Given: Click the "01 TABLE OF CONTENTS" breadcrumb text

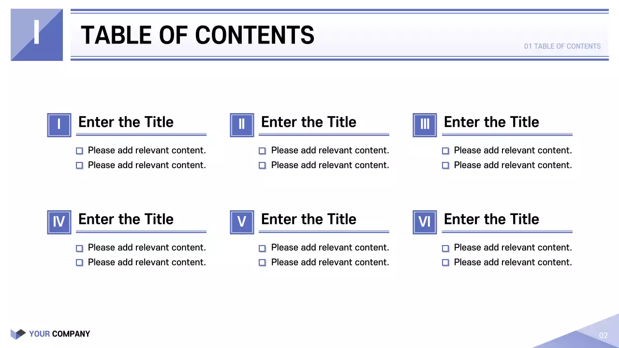Looking at the screenshot, I should (x=562, y=46).
